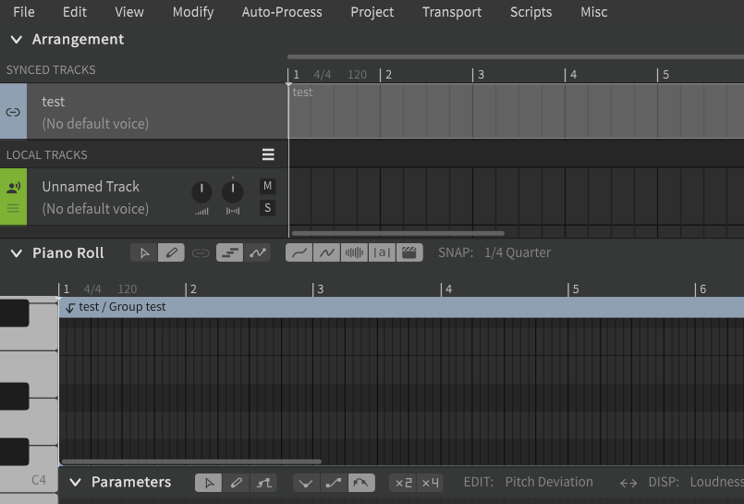The width and height of the screenshot is (744, 504).
Task: Click measure 2 on the Piano Roll ruler
Action: pyautogui.click(x=193, y=289)
